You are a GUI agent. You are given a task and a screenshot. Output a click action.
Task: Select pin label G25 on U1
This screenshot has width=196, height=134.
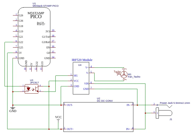[21, 48]
